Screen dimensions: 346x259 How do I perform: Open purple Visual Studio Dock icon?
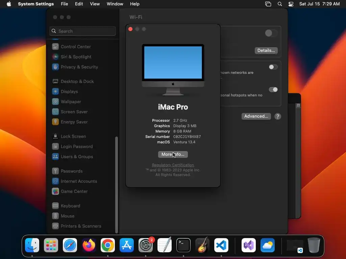(249, 246)
